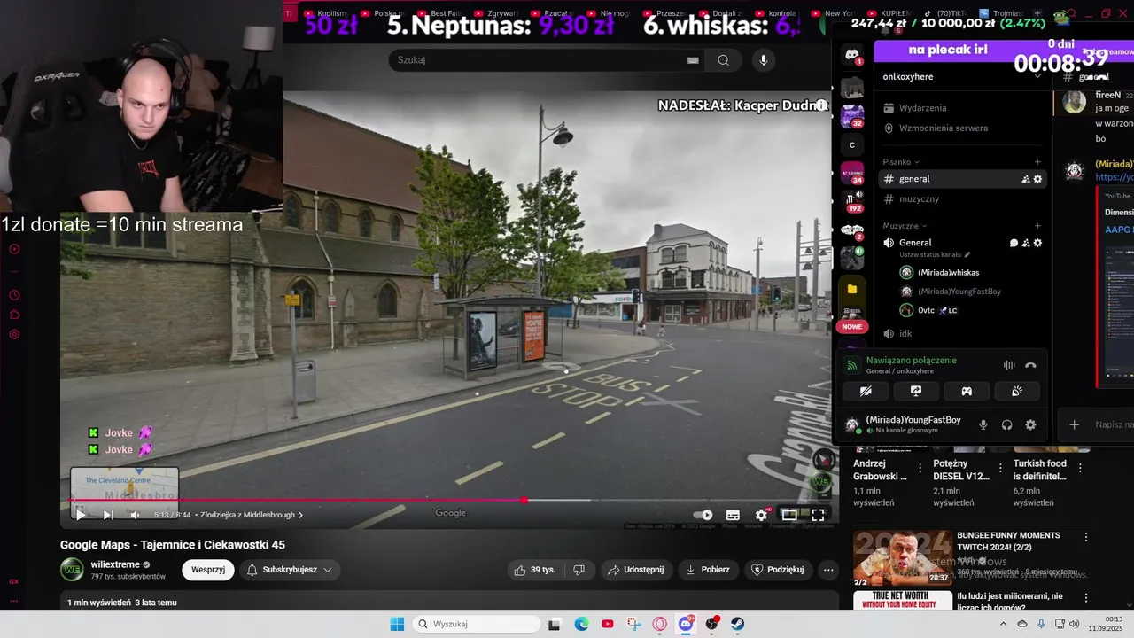The image size is (1134, 638).
Task: Invite people to #general channel
Action: 1026,179
